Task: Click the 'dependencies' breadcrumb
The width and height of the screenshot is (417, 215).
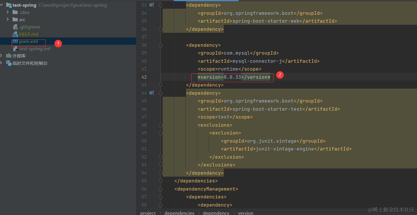Action: coord(179,213)
